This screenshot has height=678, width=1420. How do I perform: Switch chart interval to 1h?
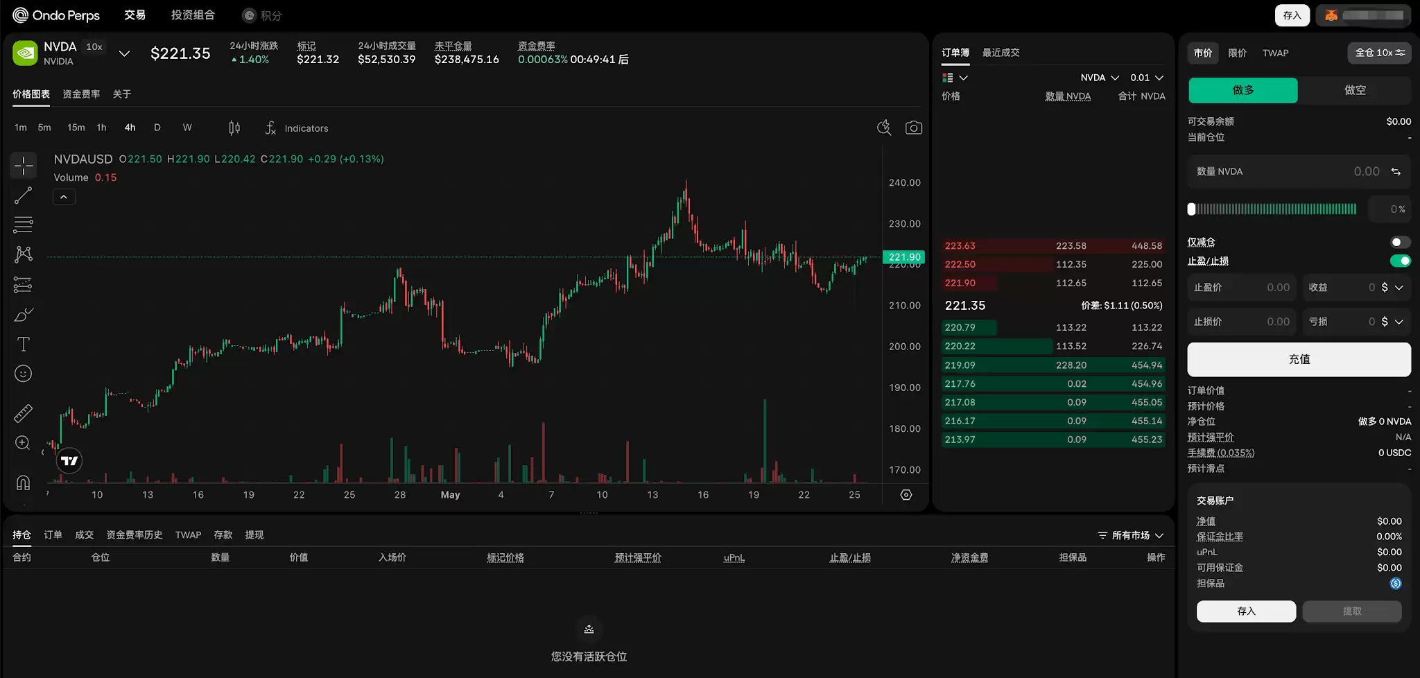point(102,128)
